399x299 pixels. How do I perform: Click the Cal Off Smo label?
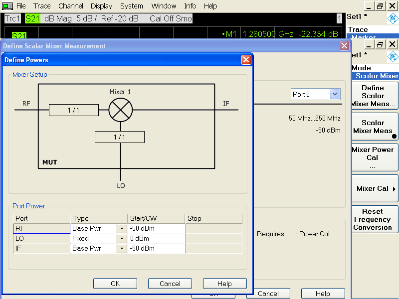click(171, 18)
